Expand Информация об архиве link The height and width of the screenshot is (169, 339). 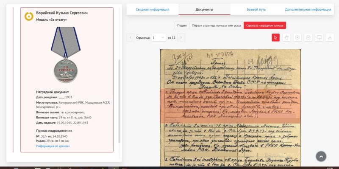(x=53, y=146)
